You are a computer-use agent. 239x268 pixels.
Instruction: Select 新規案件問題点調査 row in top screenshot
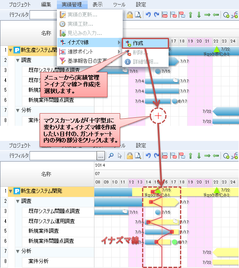tap(51, 100)
